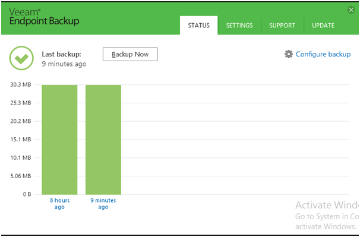Open the Configure backup link
The image size is (360, 237).
(x=323, y=54)
